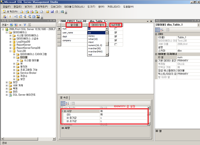Click the Object Explorer stop square icon
The image size is (200, 145).
(x=20, y=25)
